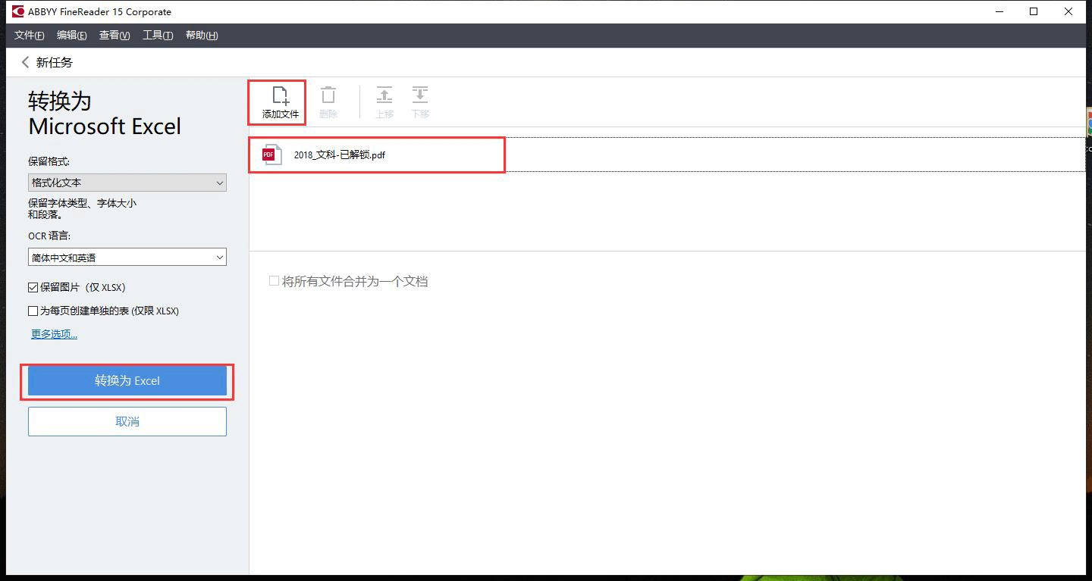Image resolution: width=1092 pixels, height=581 pixels.
Task: Click the 新任务 back label
Action: pos(55,63)
